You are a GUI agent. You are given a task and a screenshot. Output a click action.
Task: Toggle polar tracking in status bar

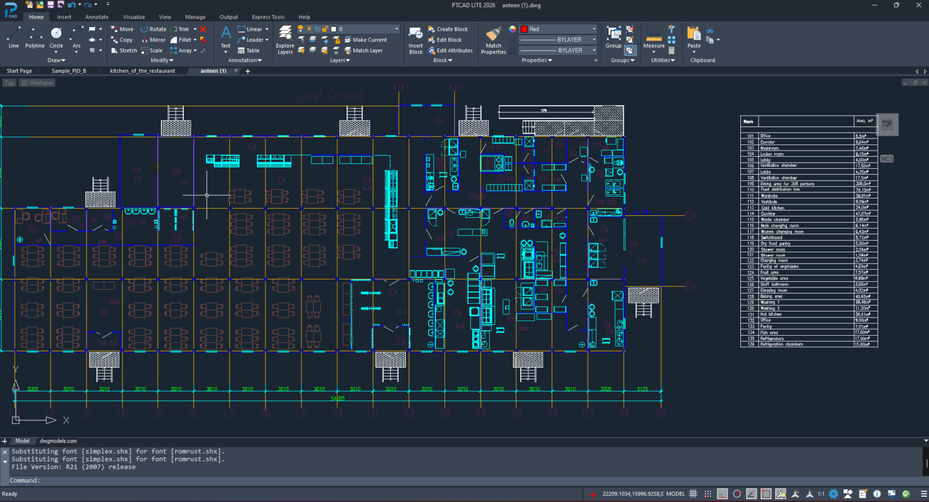click(x=737, y=494)
